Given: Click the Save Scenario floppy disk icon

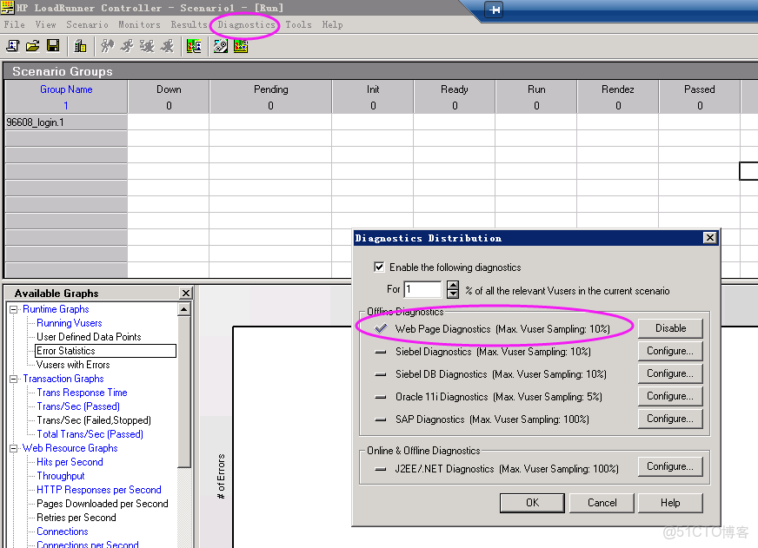Looking at the screenshot, I should pos(53,46).
